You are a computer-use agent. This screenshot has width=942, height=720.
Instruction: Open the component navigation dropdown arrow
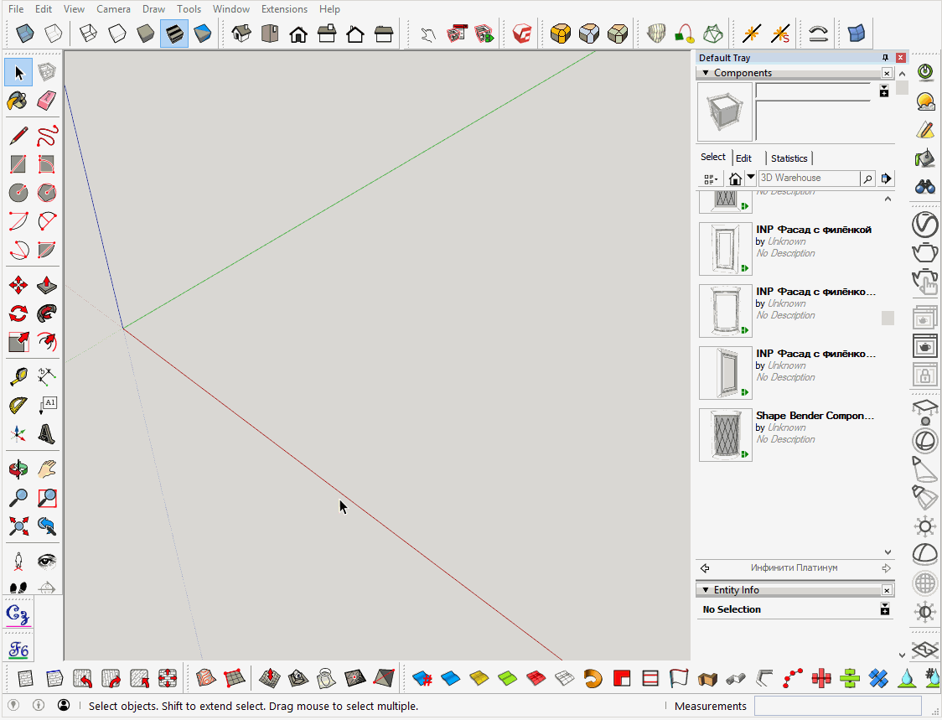[x=751, y=178]
